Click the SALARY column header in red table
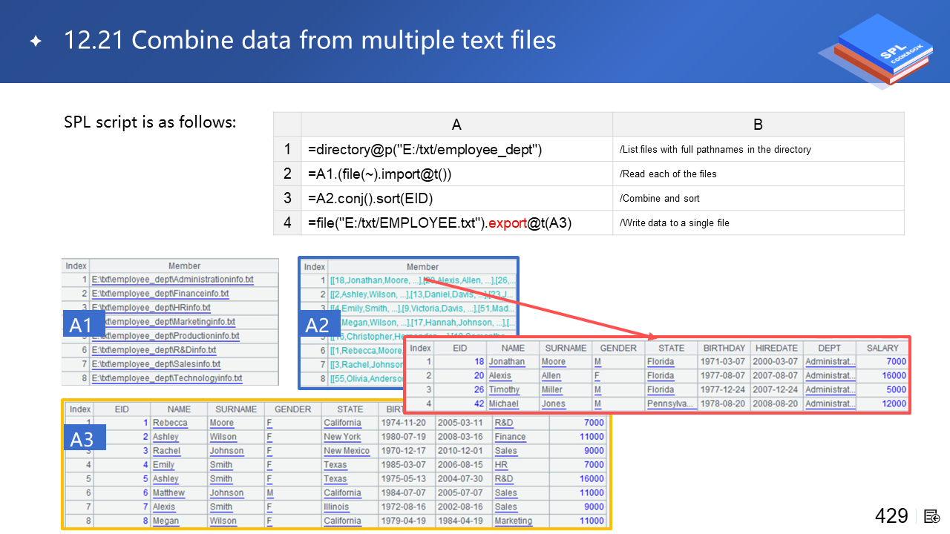Screen dimensions: 950x534 click(882, 348)
